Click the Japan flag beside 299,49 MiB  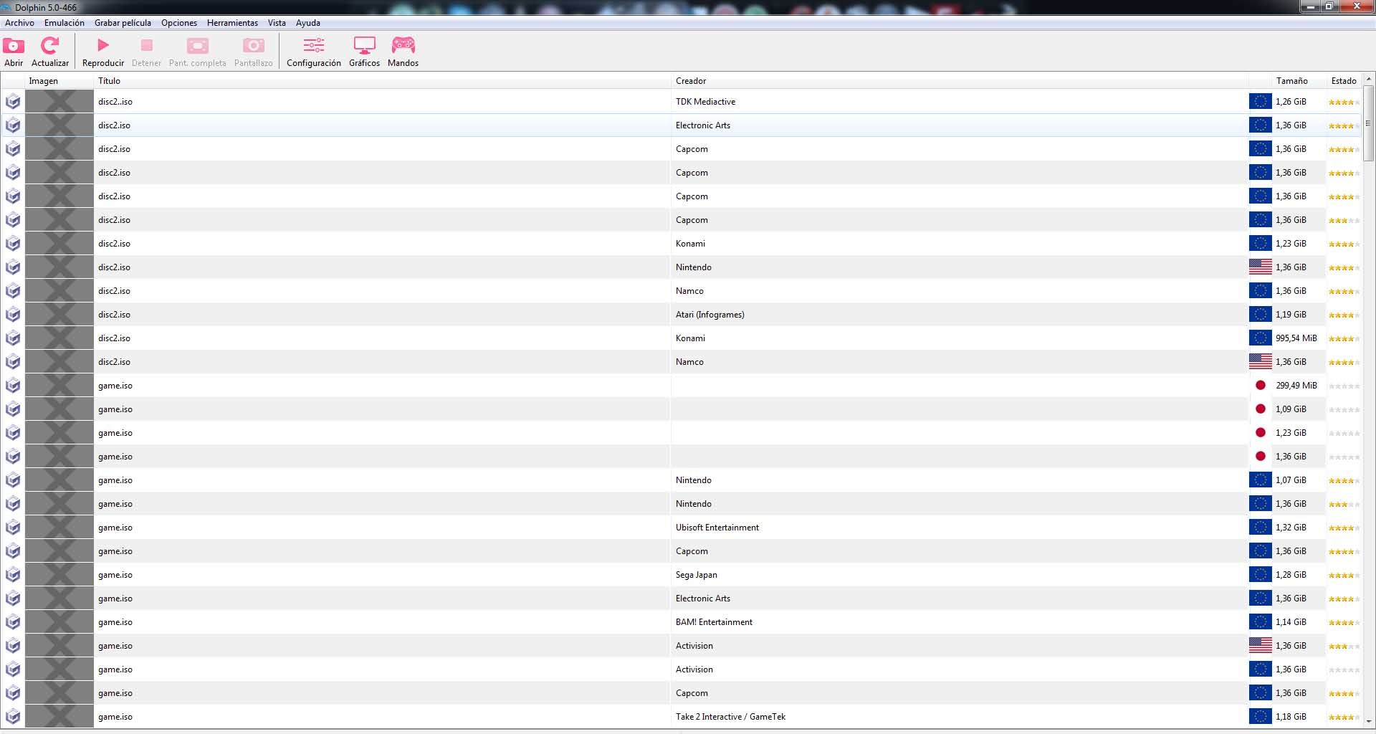coord(1261,386)
